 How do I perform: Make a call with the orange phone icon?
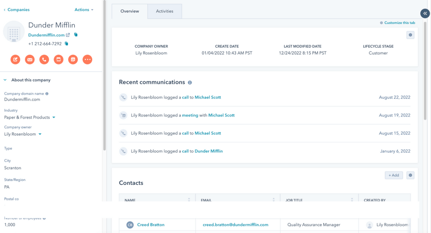(x=44, y=59)
